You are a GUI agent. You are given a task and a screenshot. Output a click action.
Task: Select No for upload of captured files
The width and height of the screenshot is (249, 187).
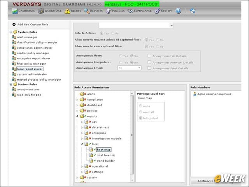pyautogui.click(x=158, y=40)
